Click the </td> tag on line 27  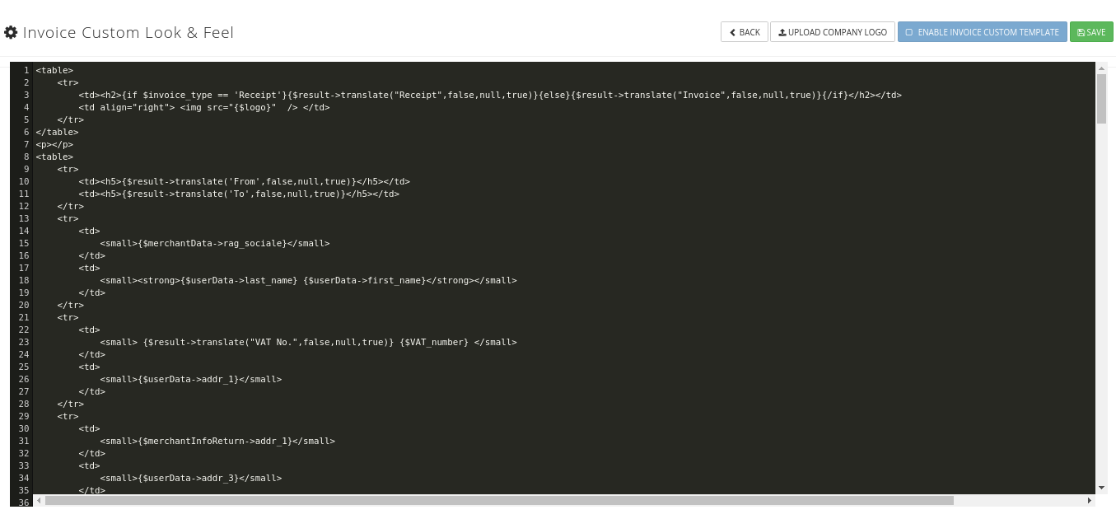click(x=92, y=391)
